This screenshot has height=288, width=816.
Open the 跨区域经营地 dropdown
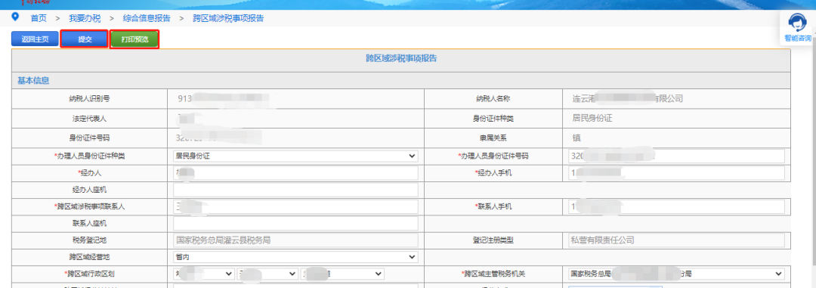pos(295,257)
